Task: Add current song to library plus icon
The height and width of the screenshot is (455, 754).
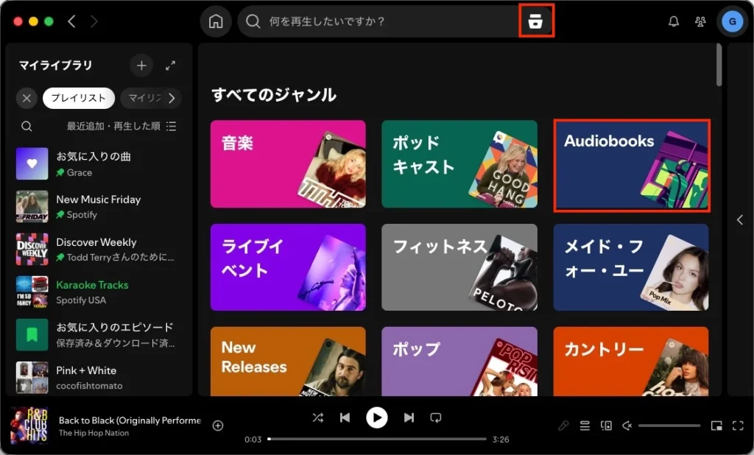Action: click(218, 426)
